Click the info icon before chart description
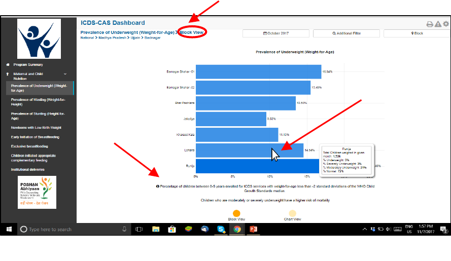Viewport: 451px width, 261px height. [x=158, y=187]
